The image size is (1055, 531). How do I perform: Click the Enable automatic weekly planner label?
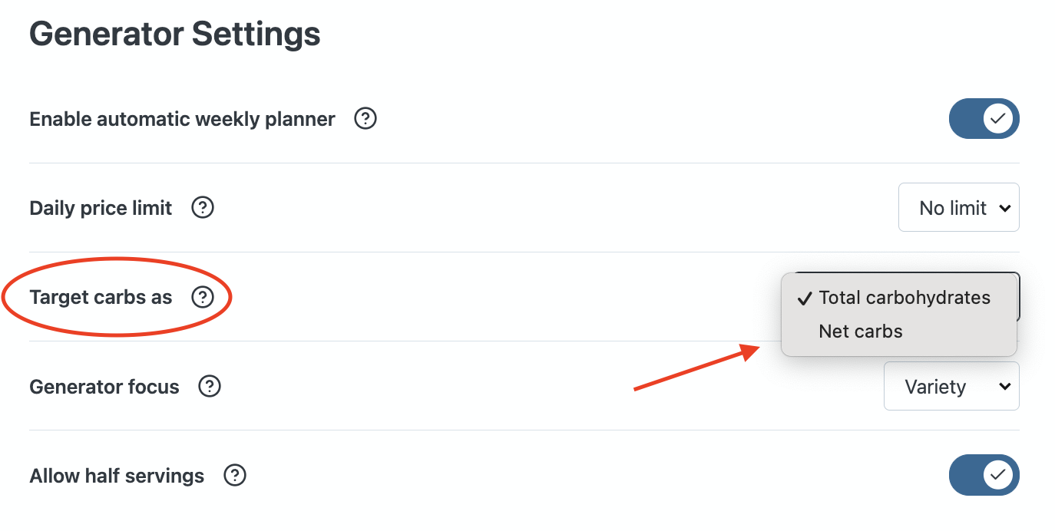(182, 120)
